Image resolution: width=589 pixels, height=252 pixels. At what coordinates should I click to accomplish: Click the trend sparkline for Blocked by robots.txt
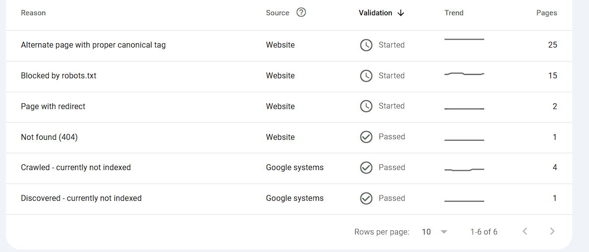pyautogui.click(x=464, y=74)
